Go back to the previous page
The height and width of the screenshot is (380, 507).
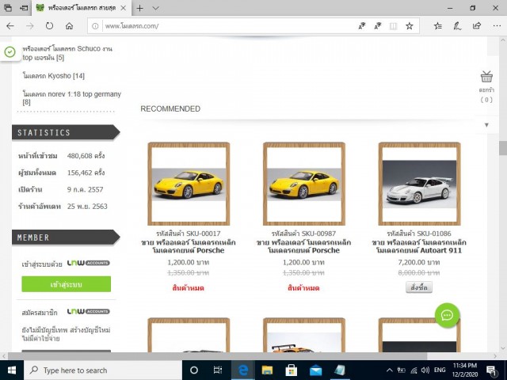10,26
